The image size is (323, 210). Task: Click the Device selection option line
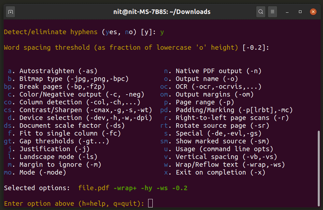pyautogui.click(x=85, y=118)
